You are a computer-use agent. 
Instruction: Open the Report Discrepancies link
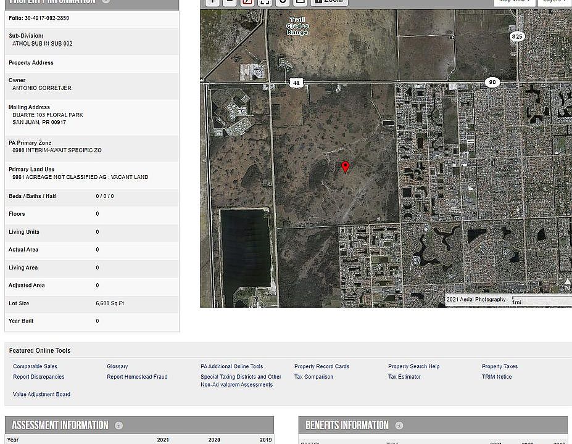point(39,377)
